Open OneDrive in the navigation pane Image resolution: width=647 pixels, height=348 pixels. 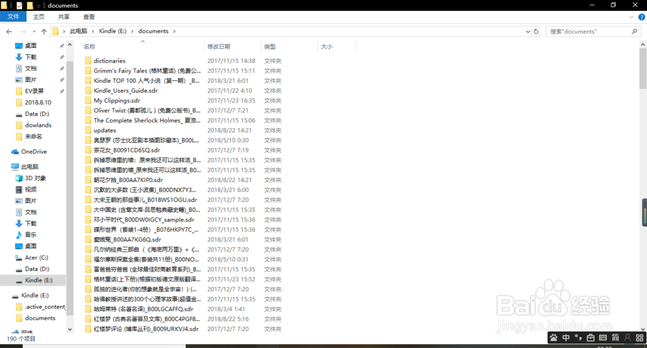34,152
